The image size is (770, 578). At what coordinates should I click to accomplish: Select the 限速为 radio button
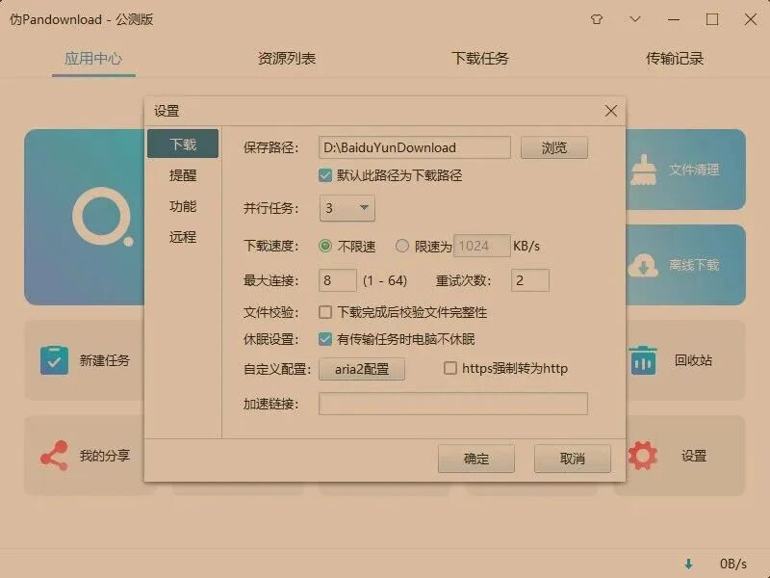click(x=402, y=246)
